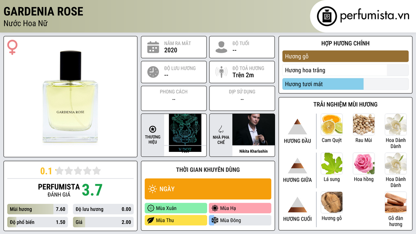
Task: Click the Trên 2m sillage value
Action: pyautogui.click(x=243, y=75)
